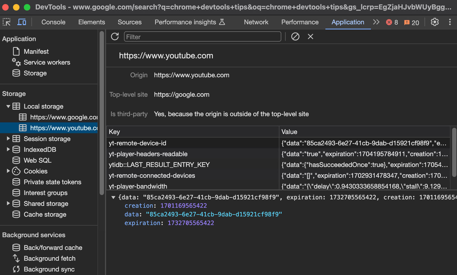The image size is (457, 275).
Task: Open Service workers in the sidebar
Action: (x=47, y=62)
